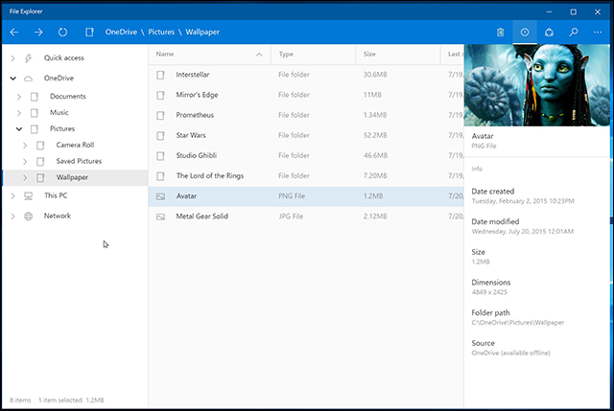Click the '1 item selected' status text
The image size is (614, 411).
point(60,400)
